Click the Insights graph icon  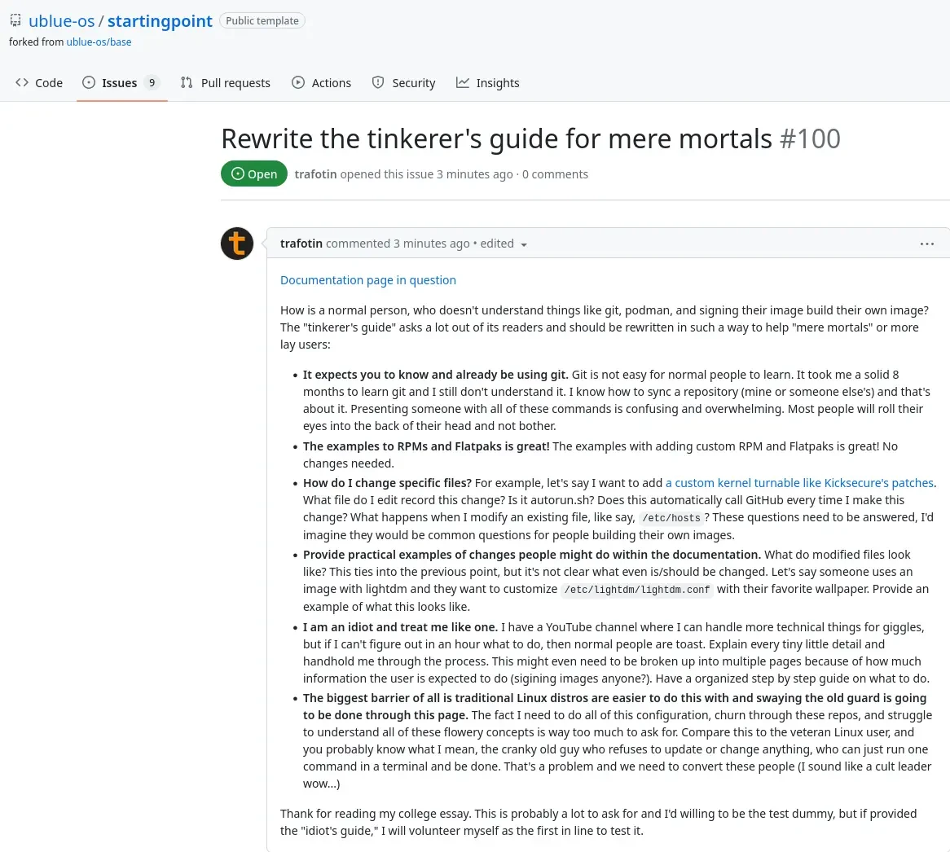pos(463,82)
